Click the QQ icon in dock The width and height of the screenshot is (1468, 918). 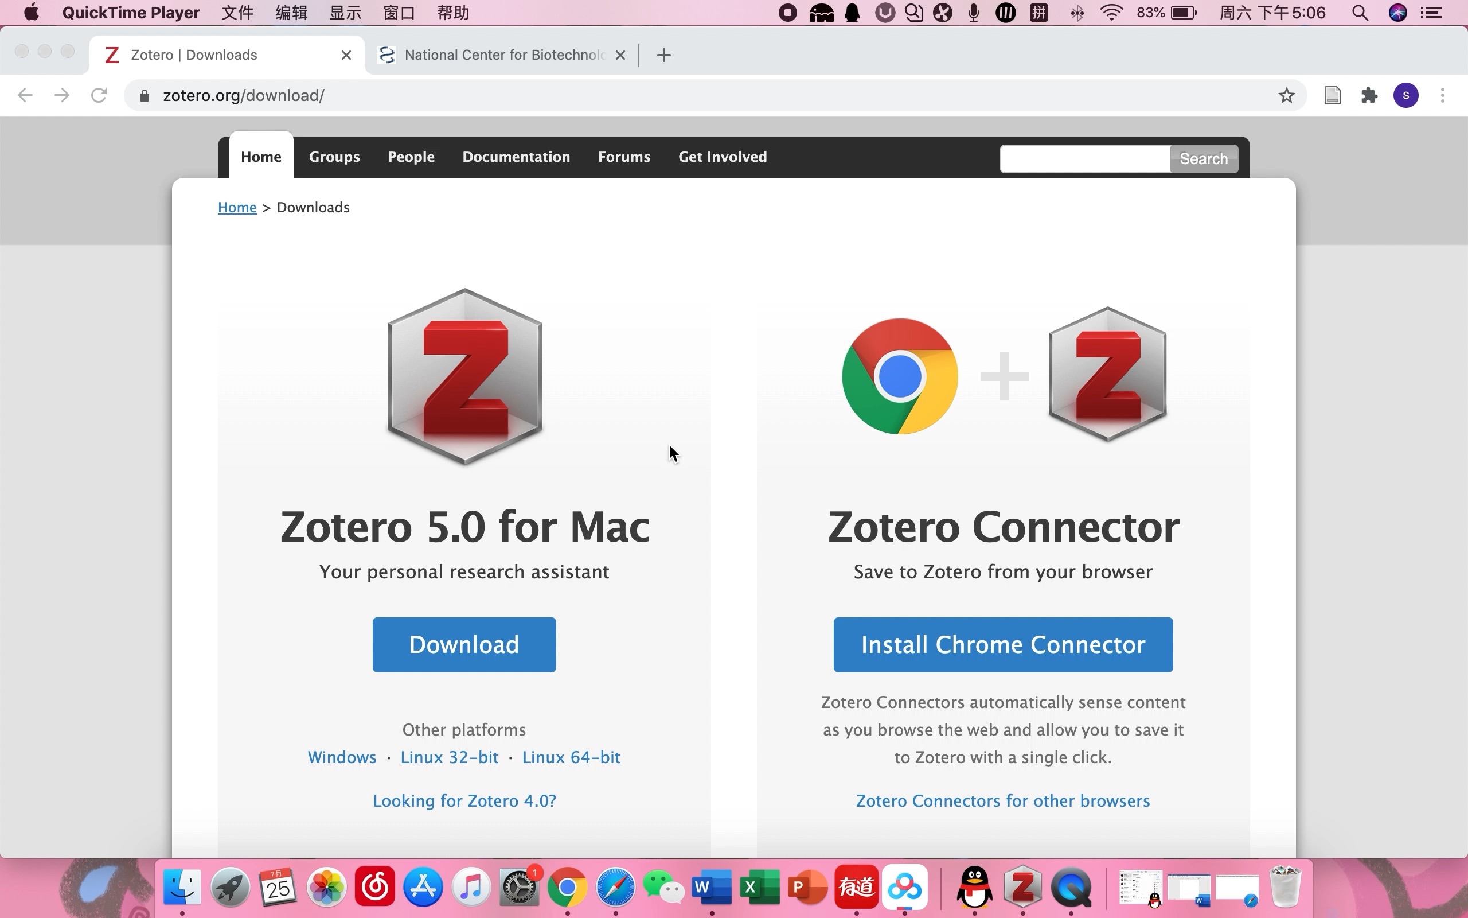coord(973,886)
